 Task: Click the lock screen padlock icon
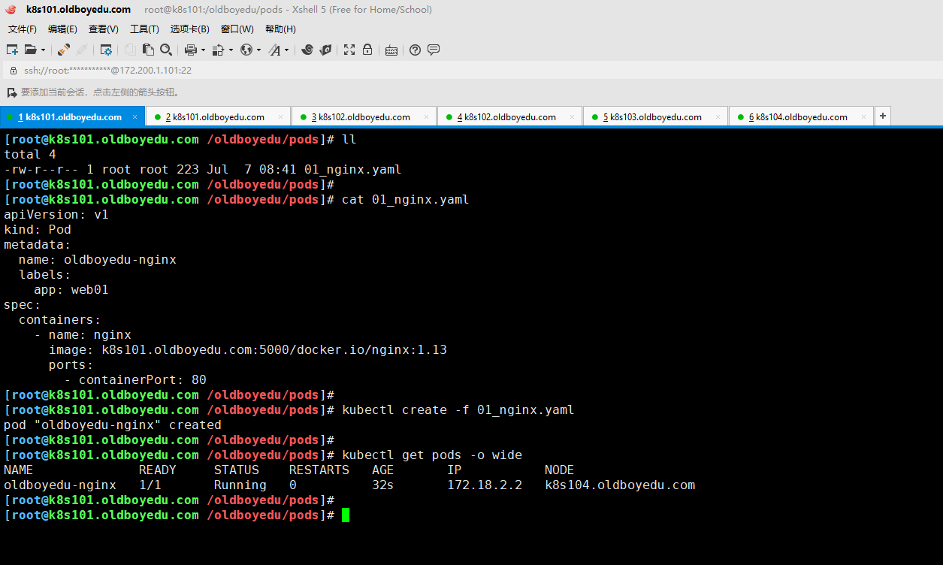coord(367,50)
